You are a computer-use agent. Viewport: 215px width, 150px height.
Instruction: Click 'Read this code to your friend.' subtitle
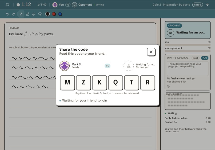(x=82, y=54)
